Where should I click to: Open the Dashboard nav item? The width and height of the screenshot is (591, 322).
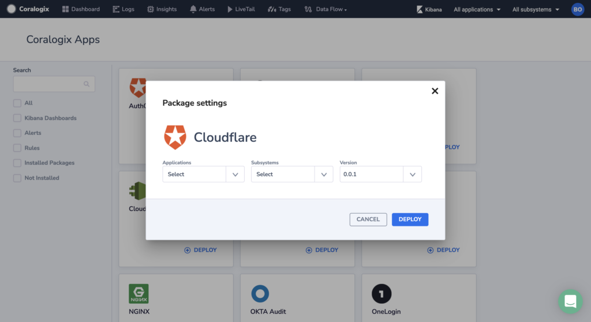(x=81, y=9)
